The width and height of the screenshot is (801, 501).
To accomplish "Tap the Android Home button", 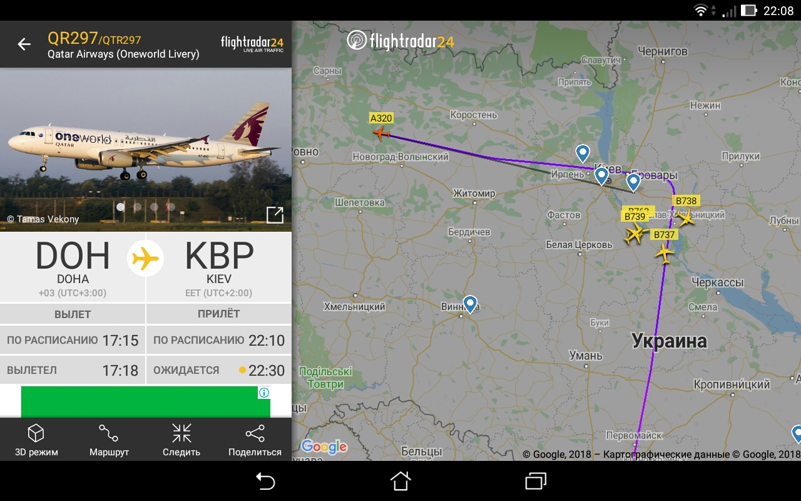I will (x=400, y=481).
